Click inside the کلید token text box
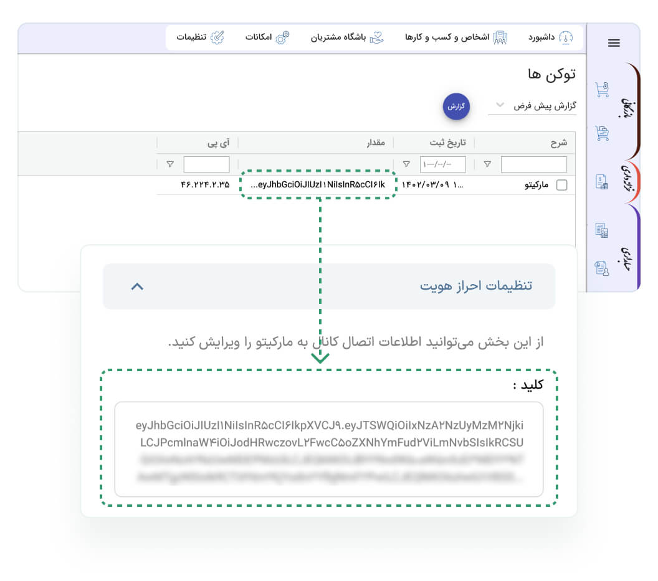This screenshot has height=581, width=658. click(x=328, y=448)
